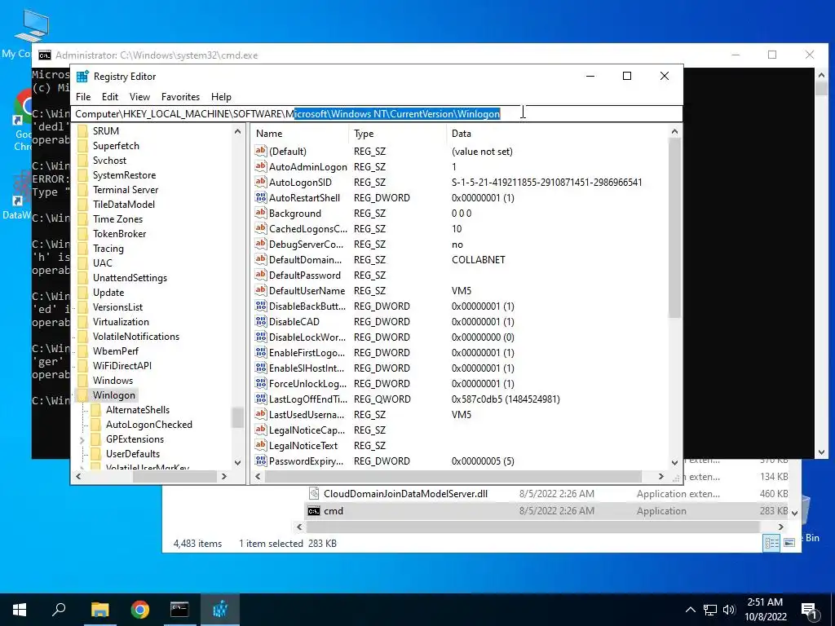The image size is (835, 626).
Task: Select the Terminal Server key folder icon
Action: [82, 189]
